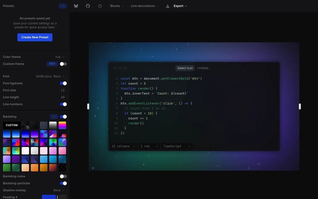Adjust the Padding X slider
This screenshot has width=318, height=199.
click(54, 197)
